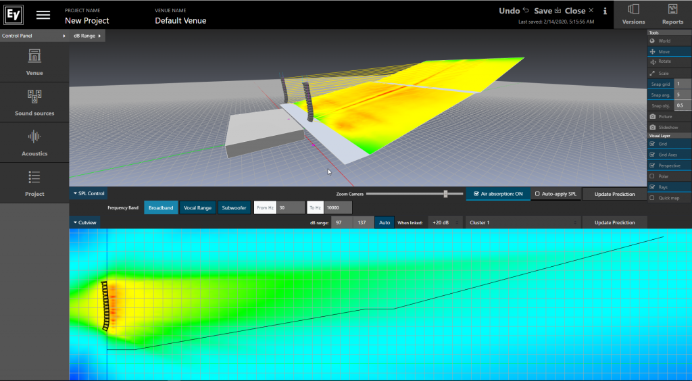Close the current project
Image resolution: width=692 pixels, height=381 pixels.
point(579,11)
